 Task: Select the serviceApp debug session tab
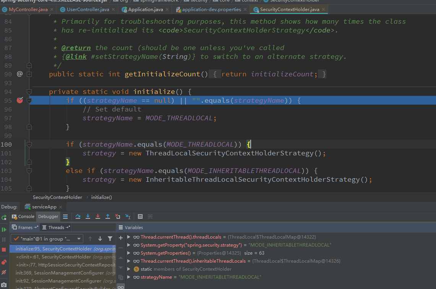coord(44,207)
